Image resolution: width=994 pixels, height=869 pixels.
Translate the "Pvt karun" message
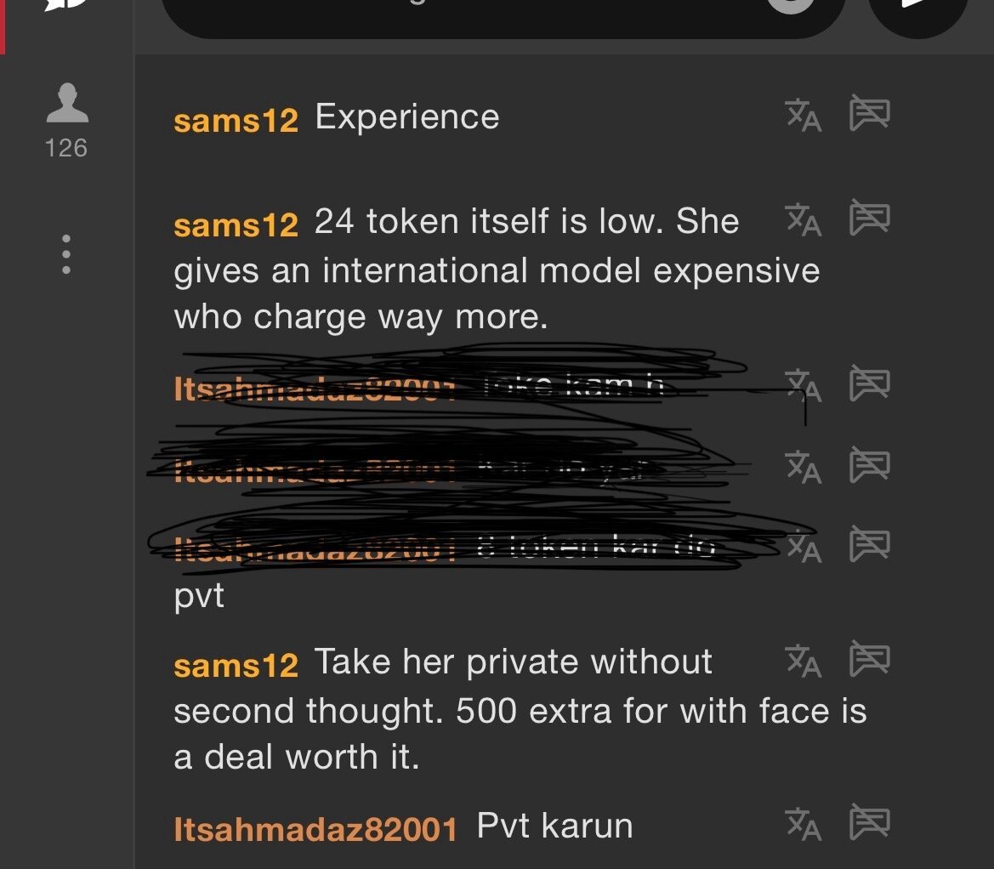pos(804,824)
